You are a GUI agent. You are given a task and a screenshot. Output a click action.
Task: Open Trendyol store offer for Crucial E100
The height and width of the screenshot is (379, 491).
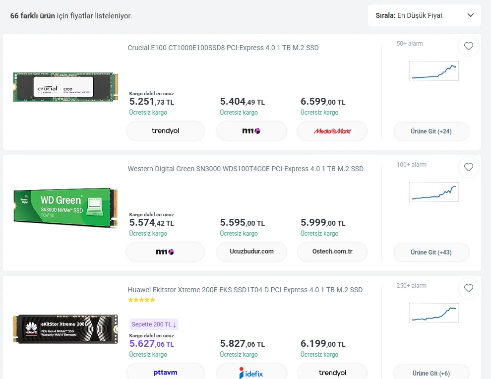[165, 131]
